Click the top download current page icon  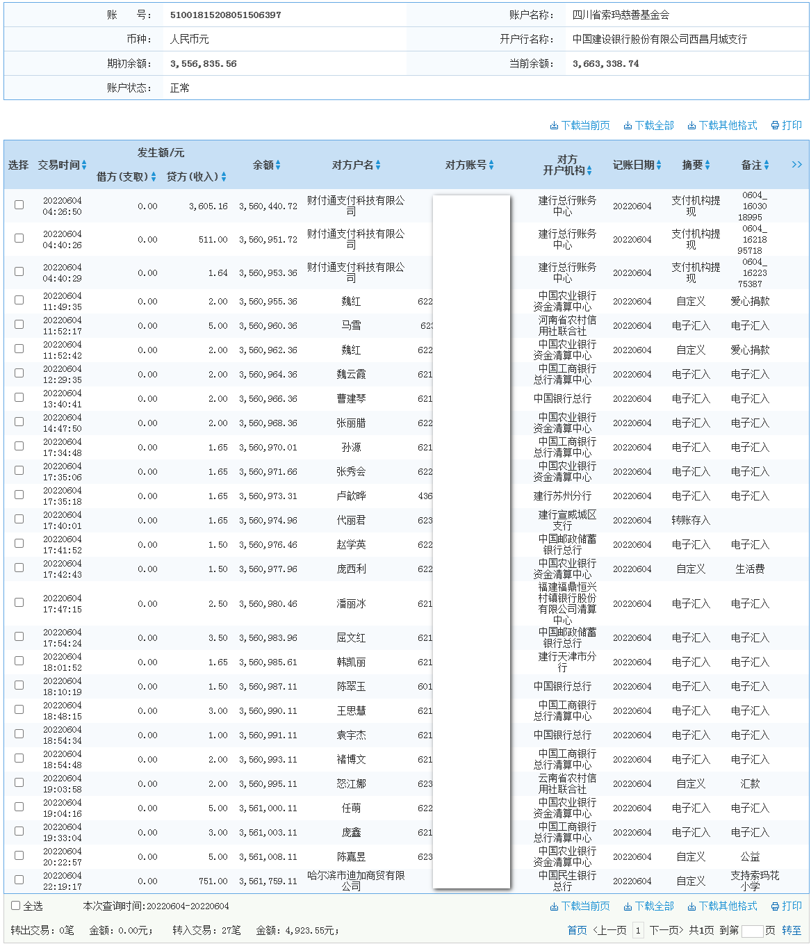554,126
